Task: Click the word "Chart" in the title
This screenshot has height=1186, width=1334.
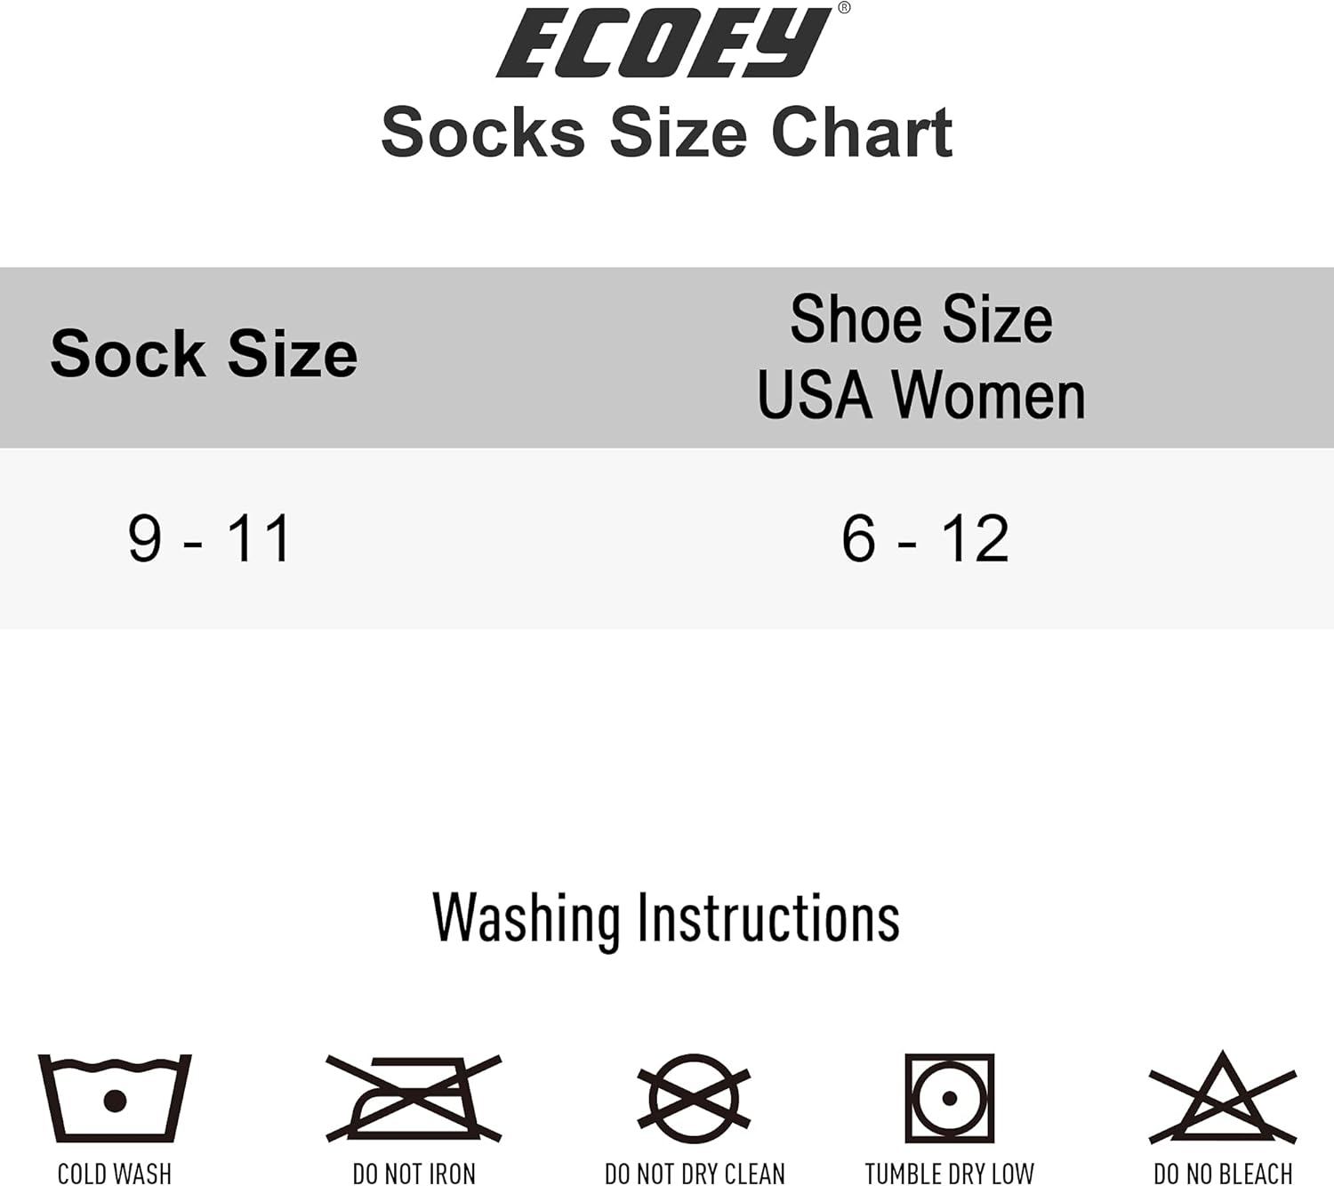Action: pos(862,133)
